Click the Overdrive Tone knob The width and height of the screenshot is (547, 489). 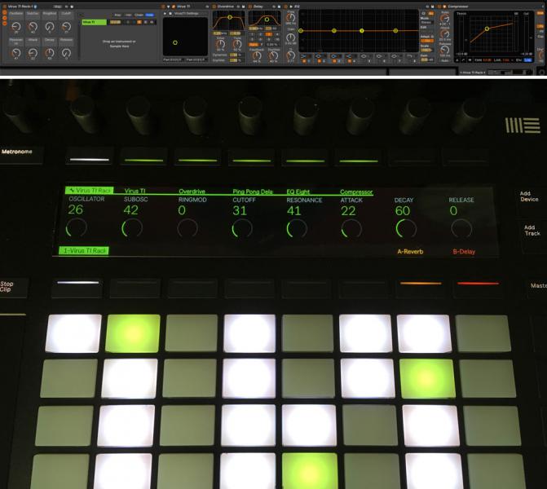[x=237, y=44]
